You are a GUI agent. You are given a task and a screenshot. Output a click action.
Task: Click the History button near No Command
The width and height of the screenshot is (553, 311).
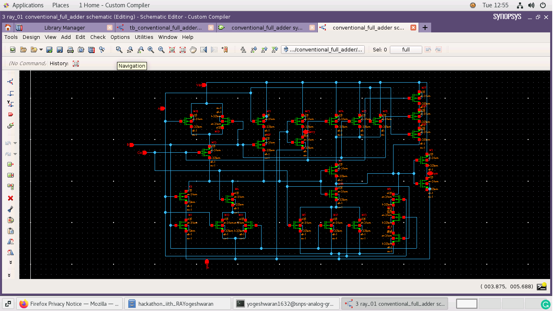point(76,64)
